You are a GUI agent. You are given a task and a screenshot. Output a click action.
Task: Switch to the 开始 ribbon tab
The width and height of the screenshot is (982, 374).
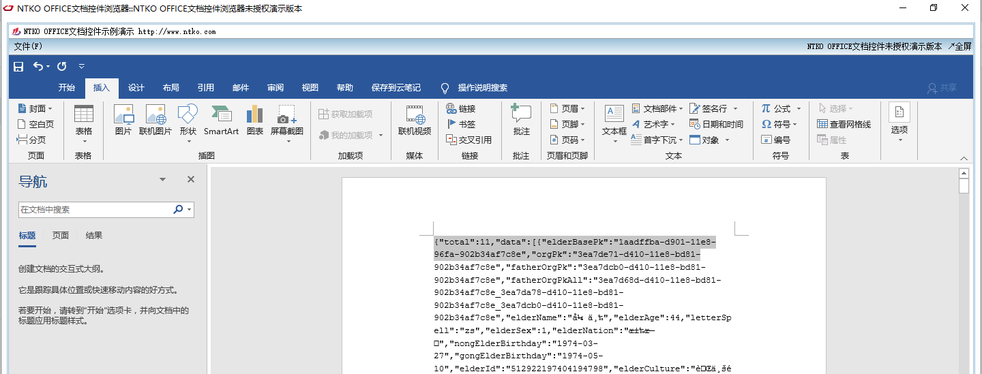point(67,88)
